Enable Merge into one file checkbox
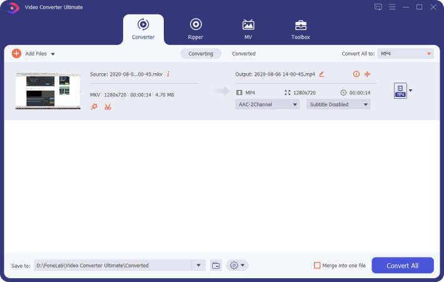This screenshot has height=282, width=444. (317, 265)
